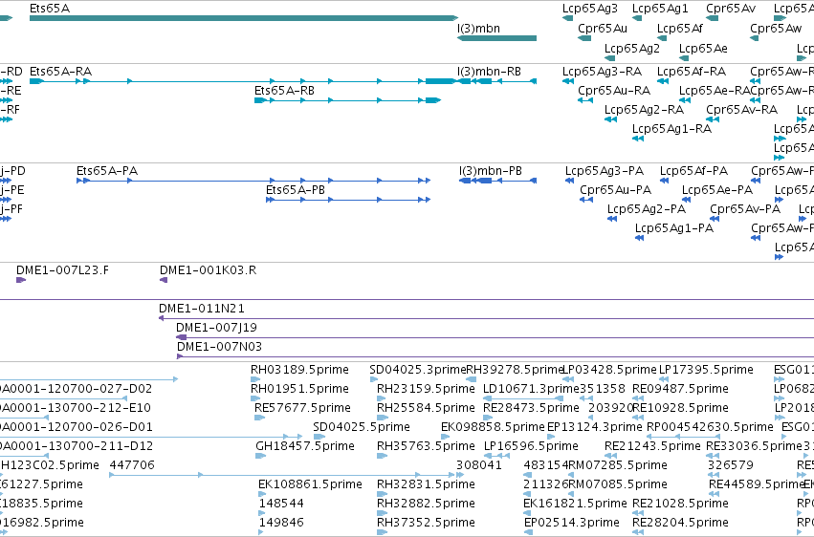
Task: Select the RH25584.5prime EST label
Action: pyautogui.click(x=426, y=408)
